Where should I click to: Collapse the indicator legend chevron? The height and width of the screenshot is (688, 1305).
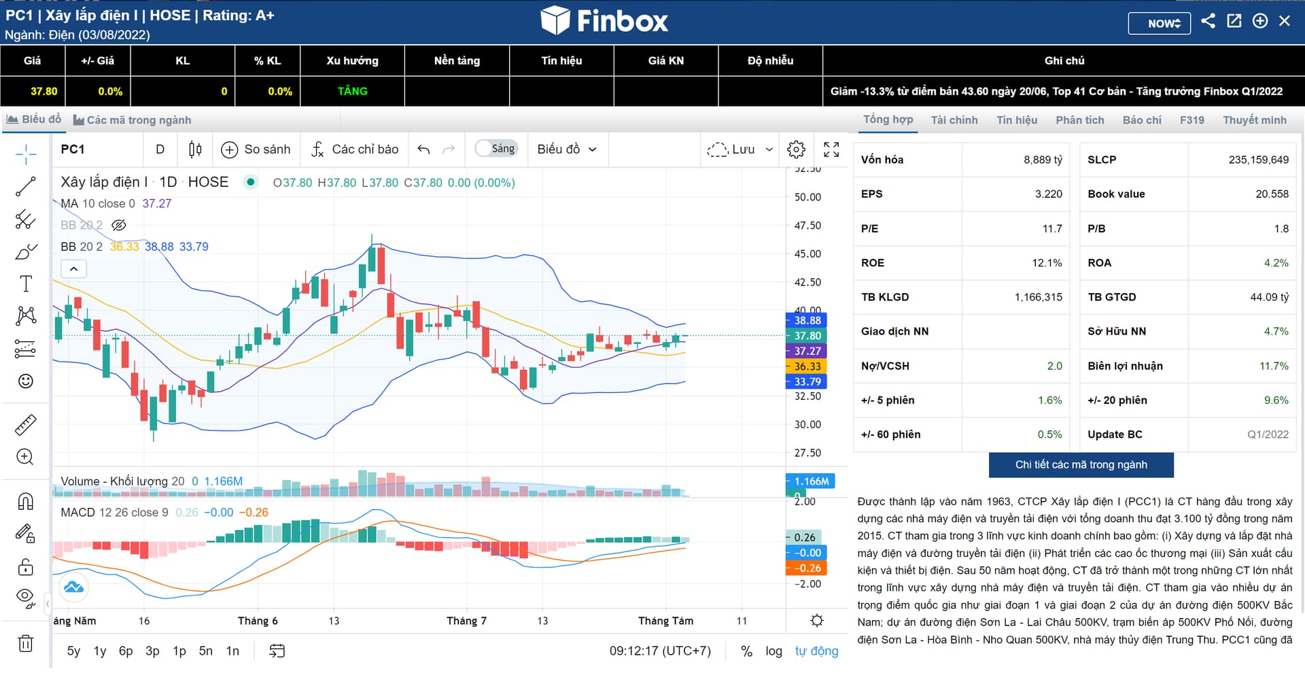point(73,269)
